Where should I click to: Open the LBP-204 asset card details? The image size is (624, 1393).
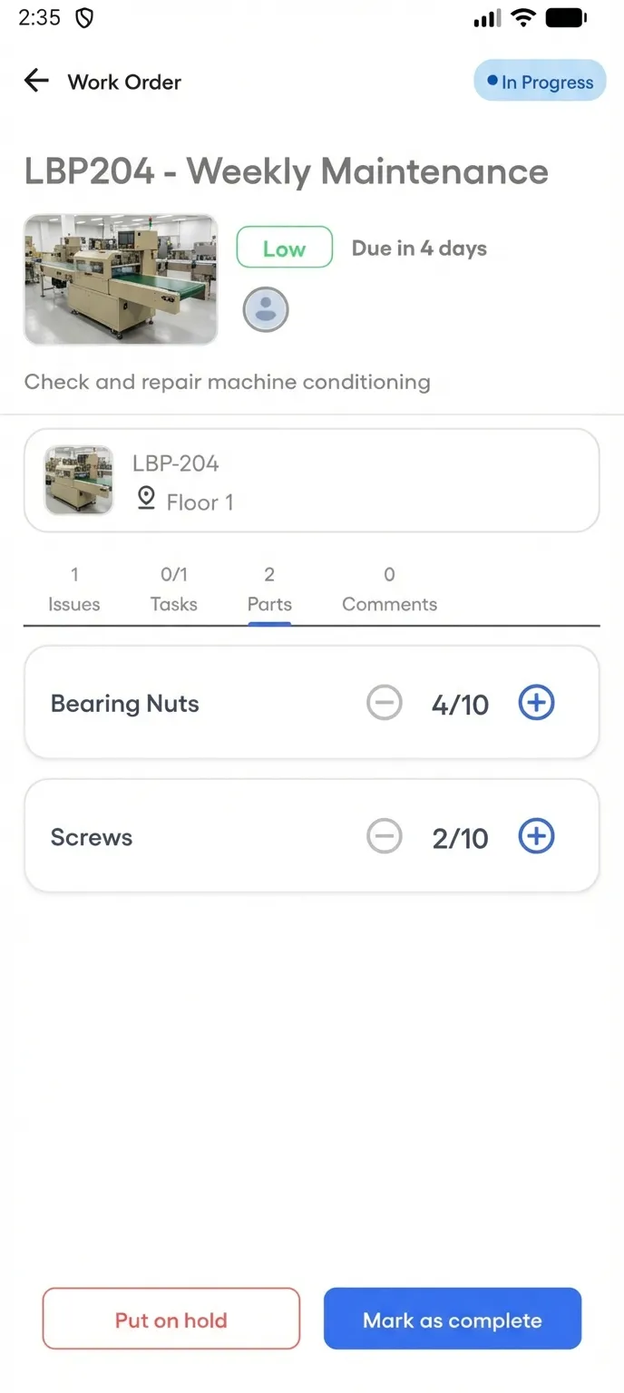pyautogui.click(x=311, y=480)
